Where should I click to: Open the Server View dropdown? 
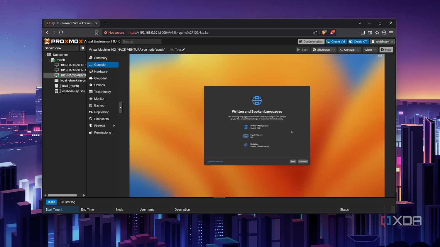point(61,48)
